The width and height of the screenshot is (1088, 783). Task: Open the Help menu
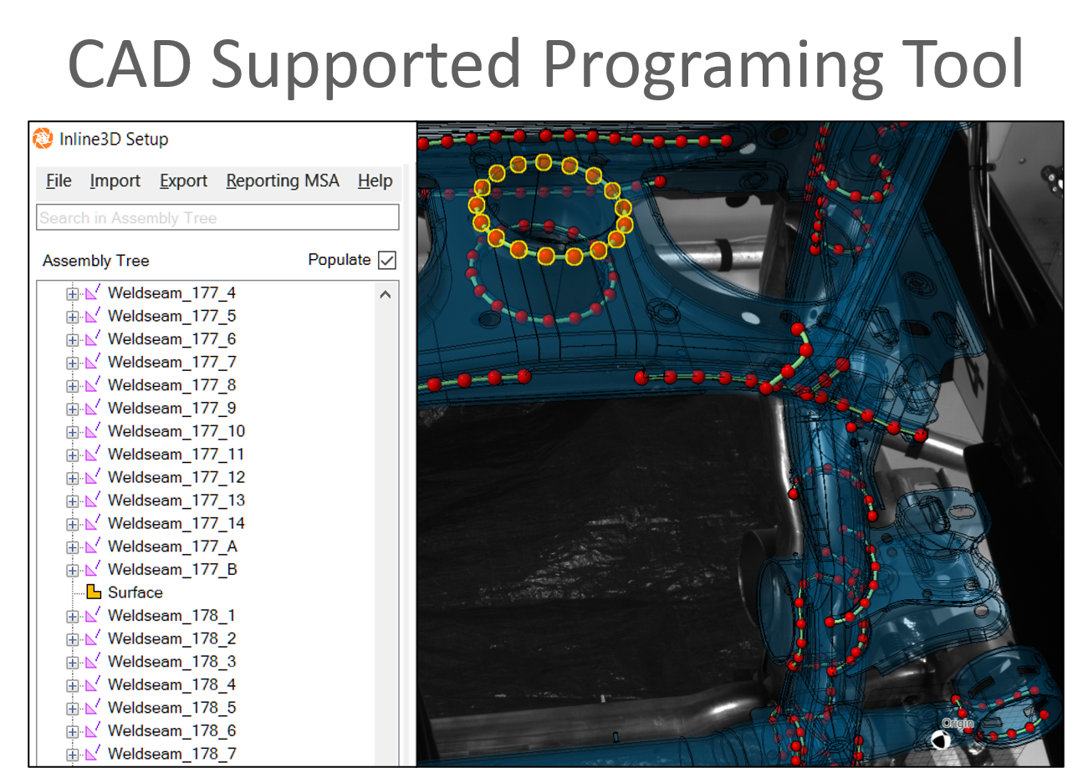375,180
